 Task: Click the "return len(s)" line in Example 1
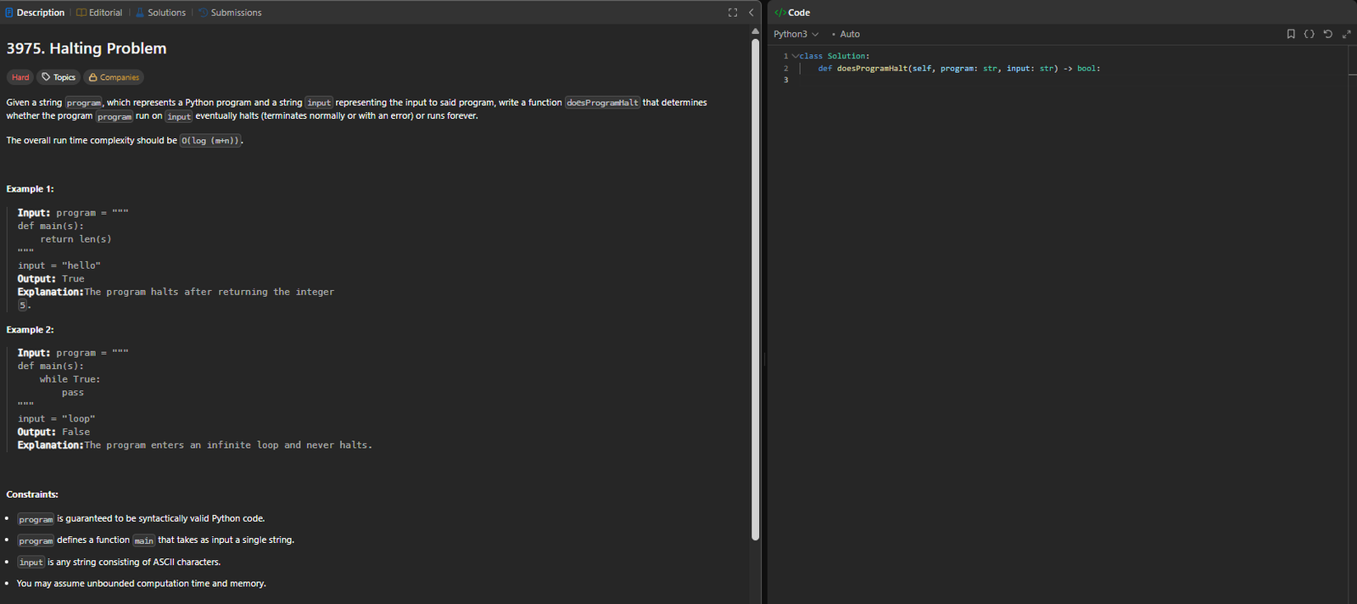pos(75,239)
